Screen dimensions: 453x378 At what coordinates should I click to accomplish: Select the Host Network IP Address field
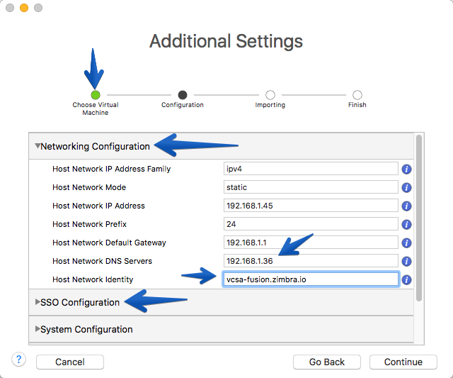[311, 206]
